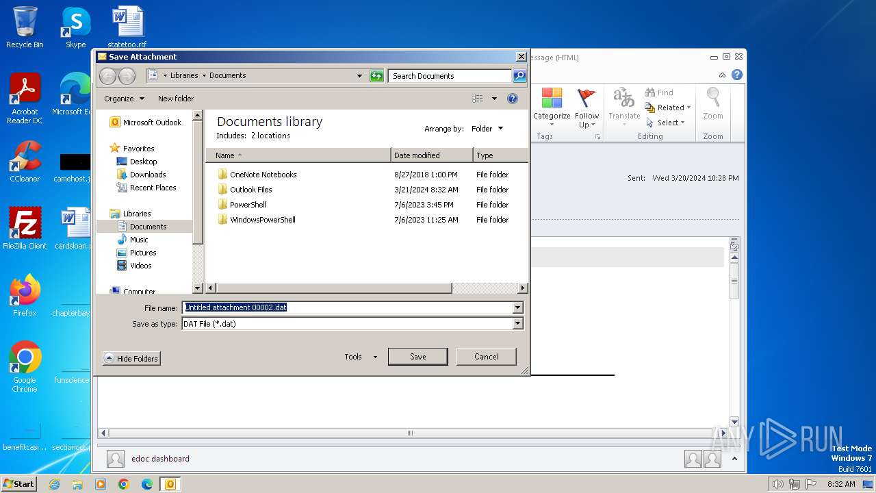Screen dimensions: 876x493
Task: Open the Tools dropdown menu
Action: [361, 357]
